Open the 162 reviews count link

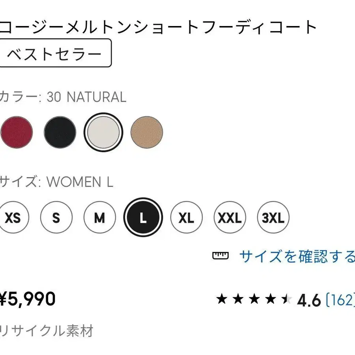[x=340, y=300]
